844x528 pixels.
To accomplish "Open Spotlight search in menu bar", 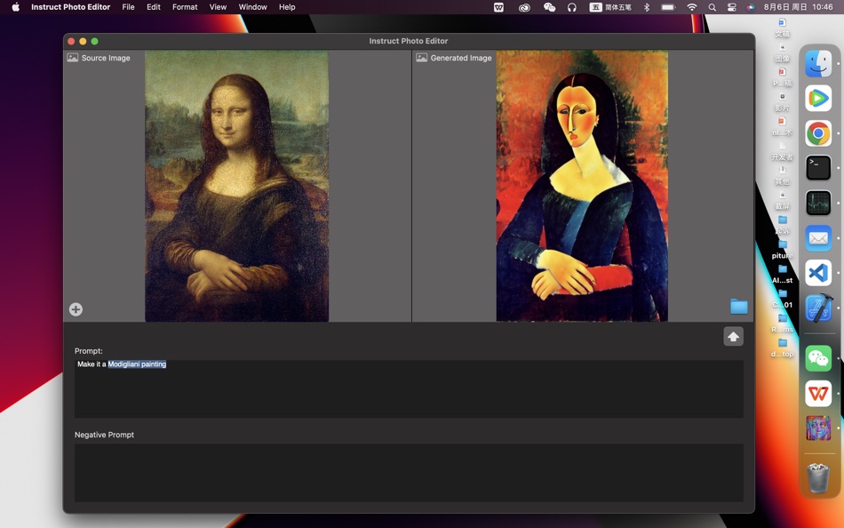I will tap(713, 7).
